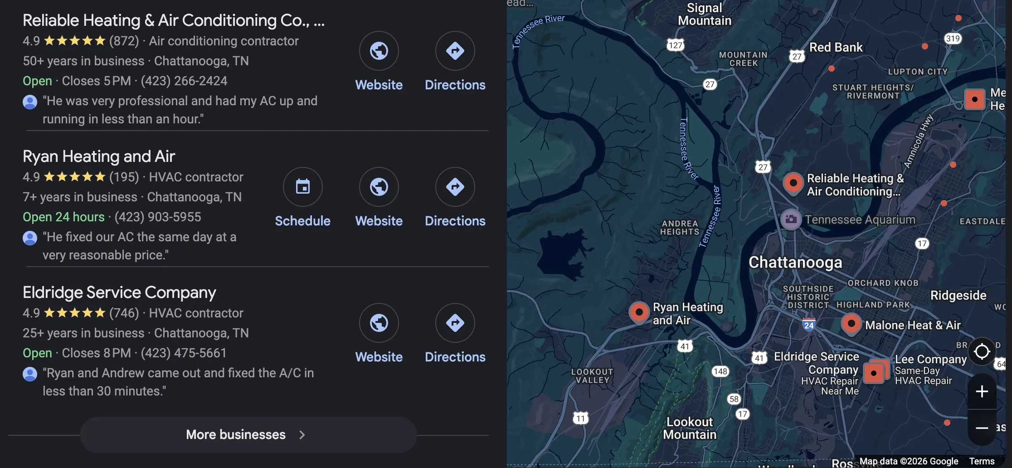Open Ryan Heating and Air website icon
Screen dimensions: 1012x468
(x=379, y=187)
